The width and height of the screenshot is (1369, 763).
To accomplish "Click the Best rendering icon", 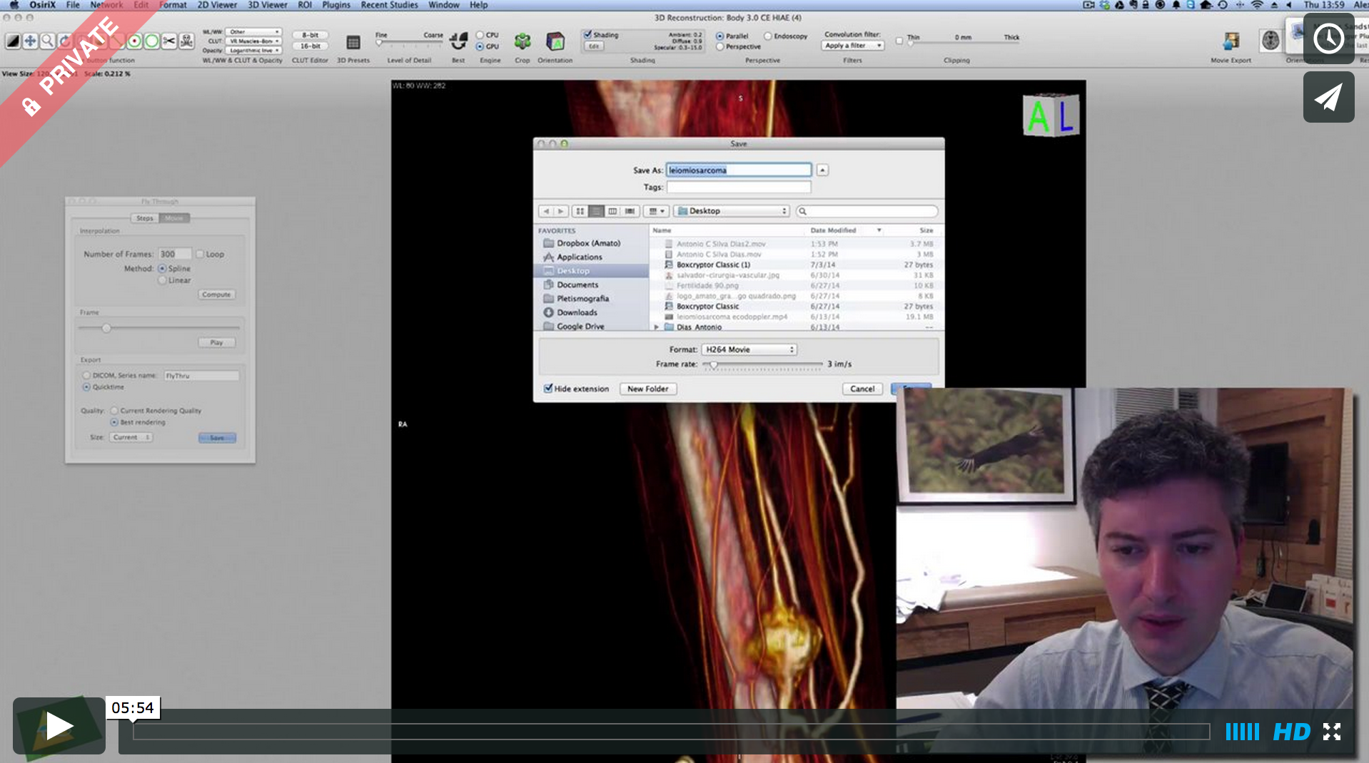I will click(458, 41).
